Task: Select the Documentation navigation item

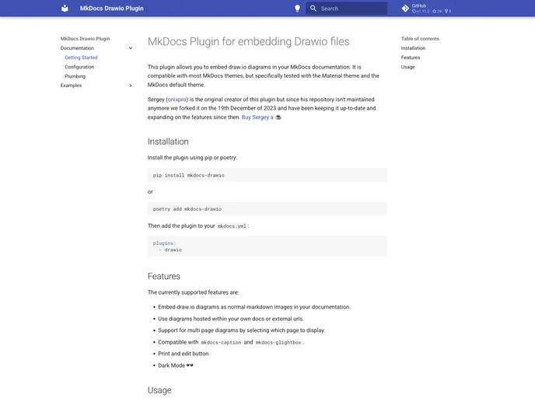Action: (x=77, y=48)
